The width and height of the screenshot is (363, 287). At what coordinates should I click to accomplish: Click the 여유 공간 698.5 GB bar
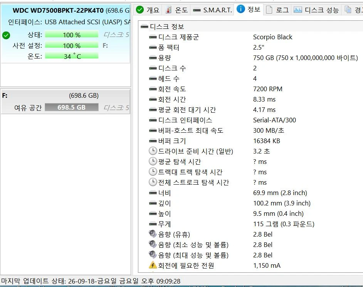(x=72, y=107)
